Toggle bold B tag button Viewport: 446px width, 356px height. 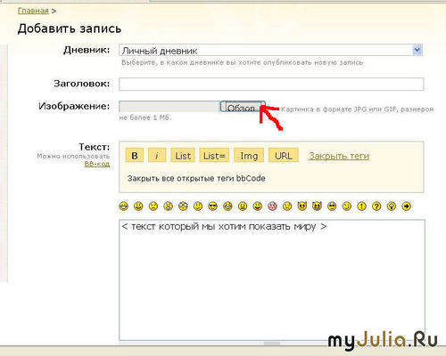click(135, 156)
